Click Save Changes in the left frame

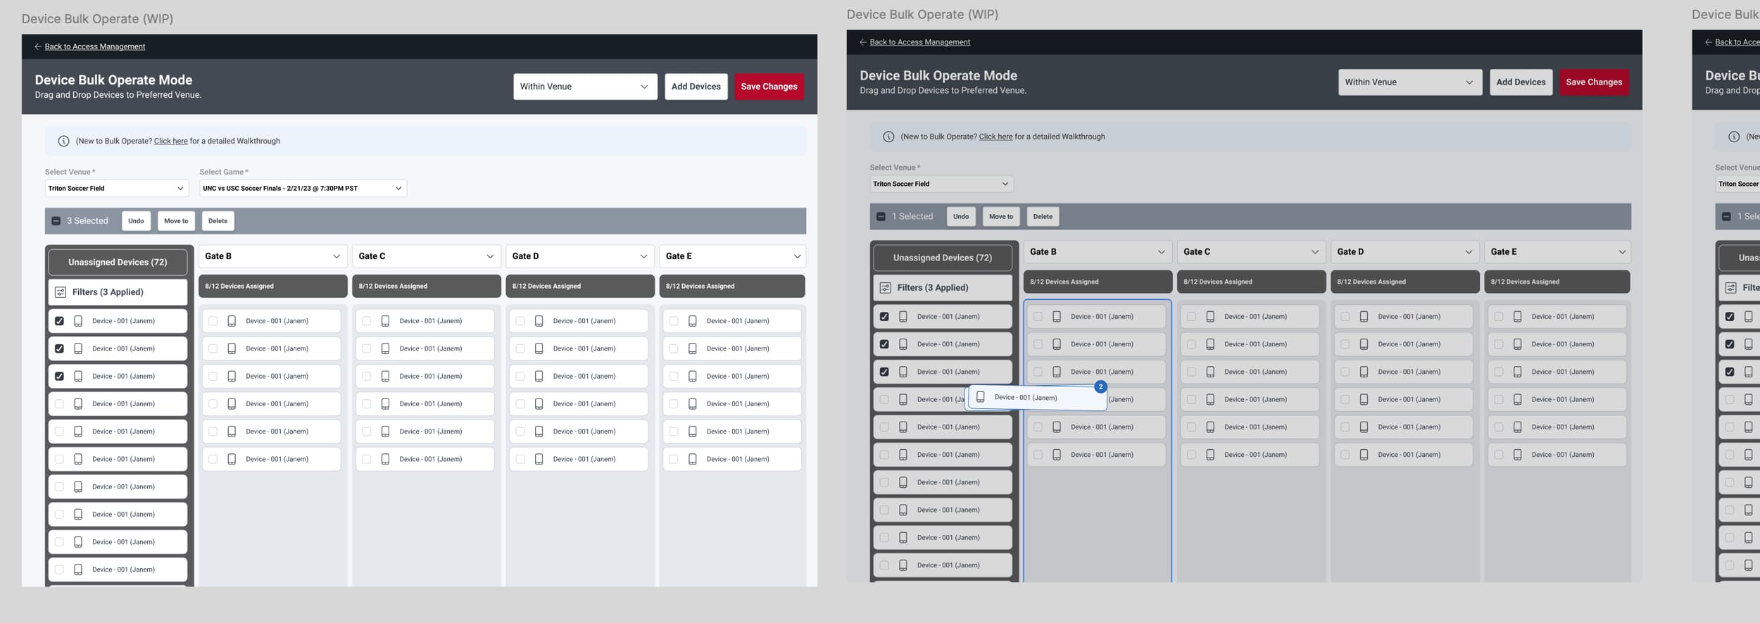click(x=769, y=87)
